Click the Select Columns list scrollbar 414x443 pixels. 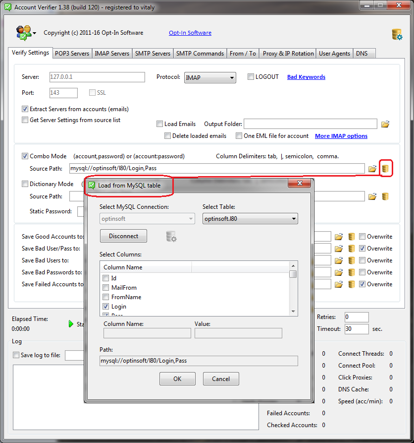point(294,288)
